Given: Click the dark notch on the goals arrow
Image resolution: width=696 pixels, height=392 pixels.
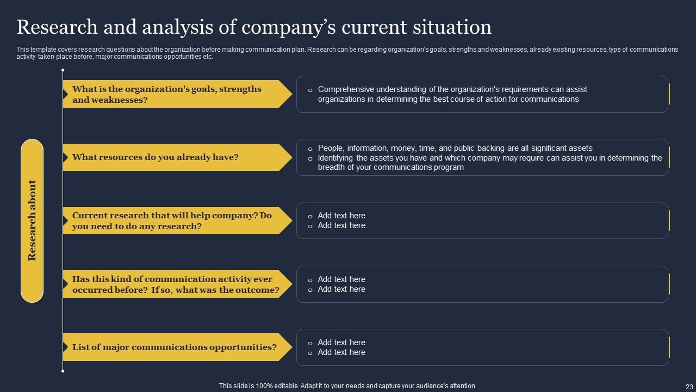Looking at the screenshot, I should [65, 94].
